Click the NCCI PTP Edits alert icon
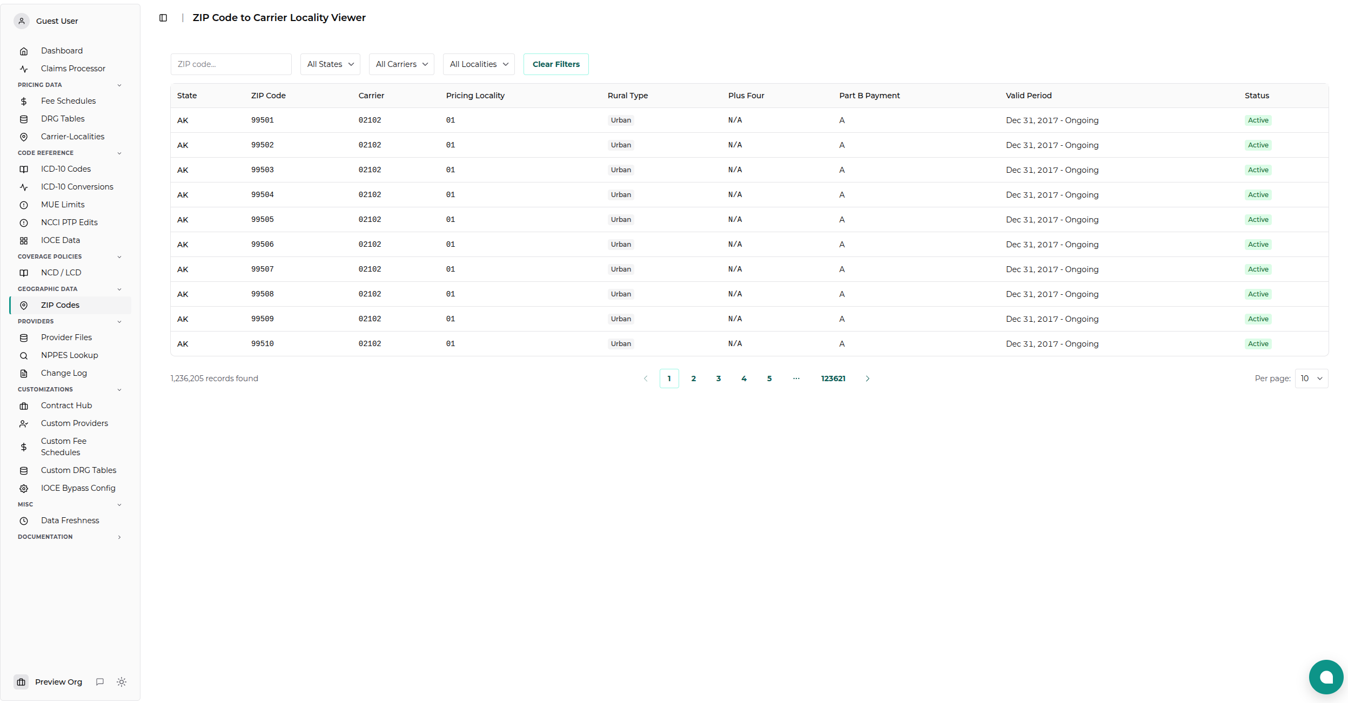Viewport: 1348px width, 703px height. point(24,223)
